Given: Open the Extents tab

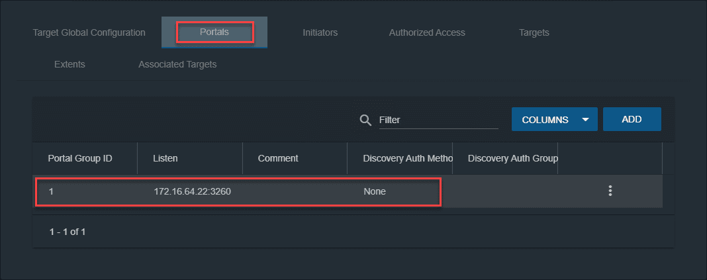Looking at the screenshot, I should 70,64.
